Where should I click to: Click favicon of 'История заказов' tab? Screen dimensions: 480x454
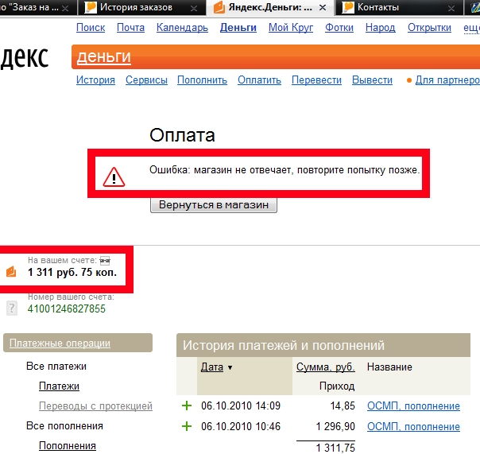(x=91, y=7)
